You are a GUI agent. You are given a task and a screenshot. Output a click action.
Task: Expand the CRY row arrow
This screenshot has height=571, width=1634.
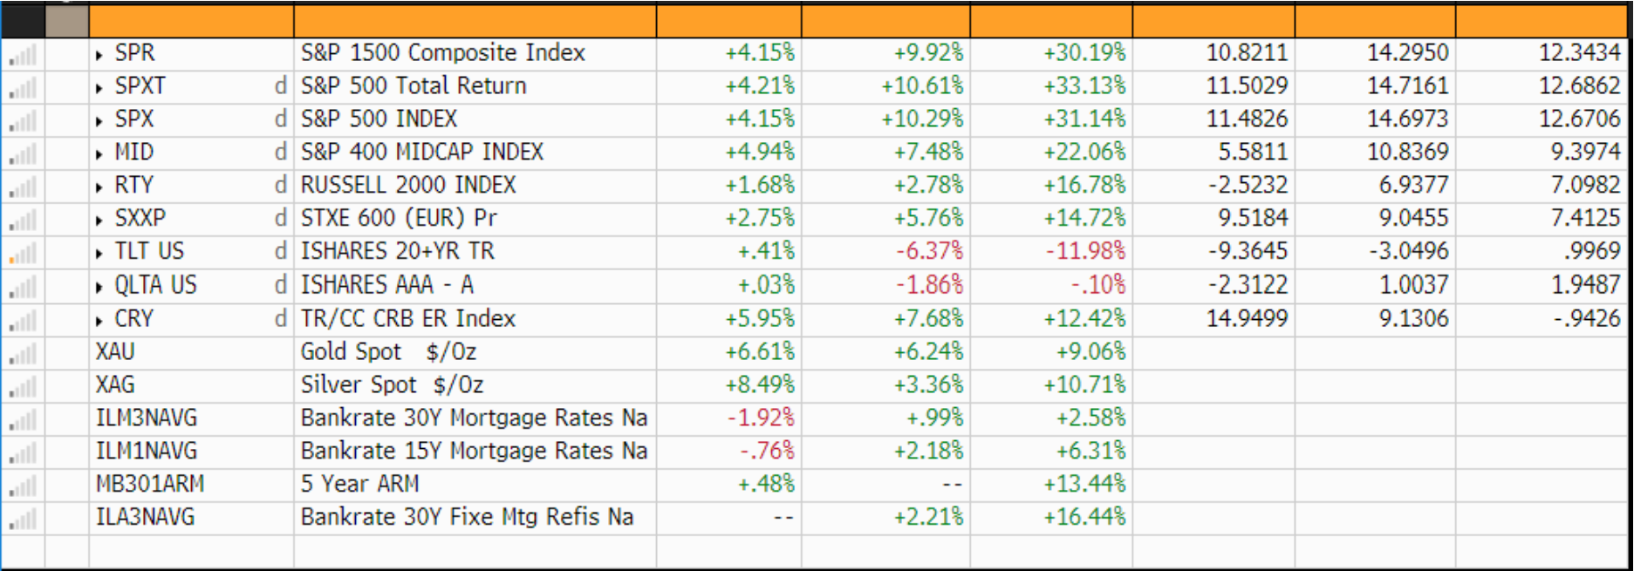tap(99, 321)
